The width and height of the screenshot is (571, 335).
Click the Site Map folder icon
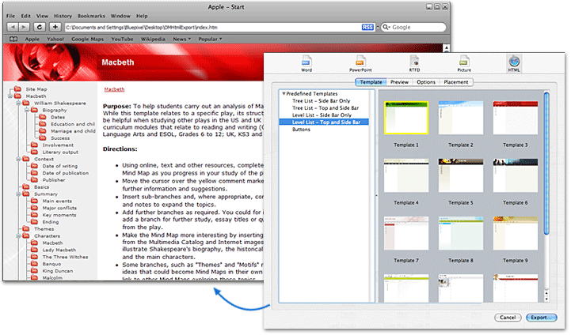[x=17, y=88]
